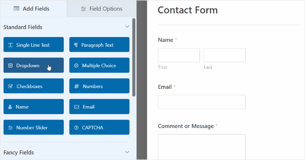
Task: Click the First name input box
Action: 179,55
